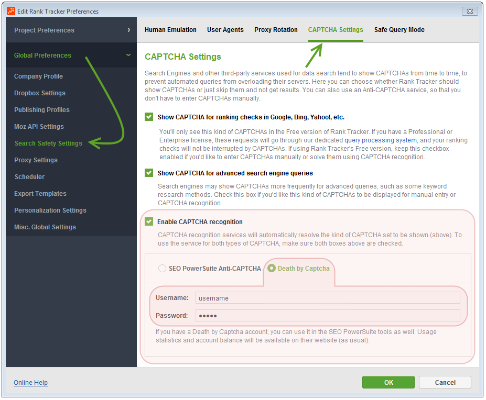The height and width of the screenshot is (400, 486).
Task: Toggle Enable CAPTCHA recognition checkbox
Action: tap(149, 221)
